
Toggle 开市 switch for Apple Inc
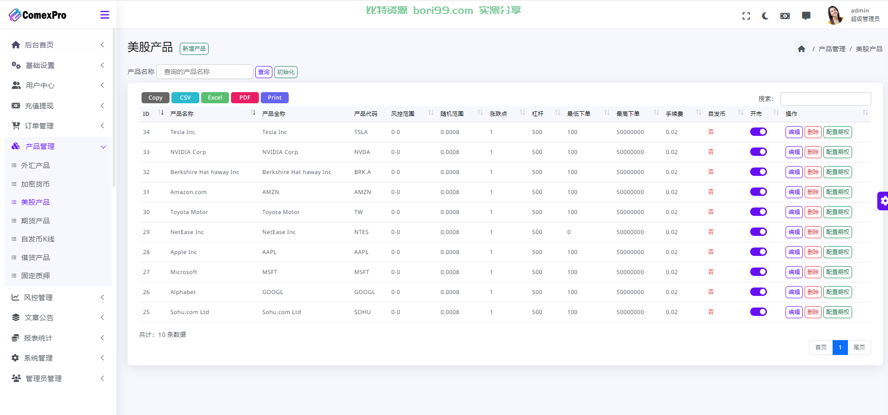(759, 252)
